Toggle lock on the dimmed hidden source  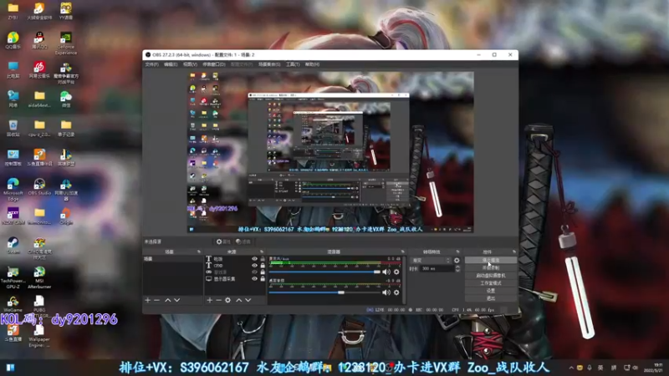tap(263, 272)
